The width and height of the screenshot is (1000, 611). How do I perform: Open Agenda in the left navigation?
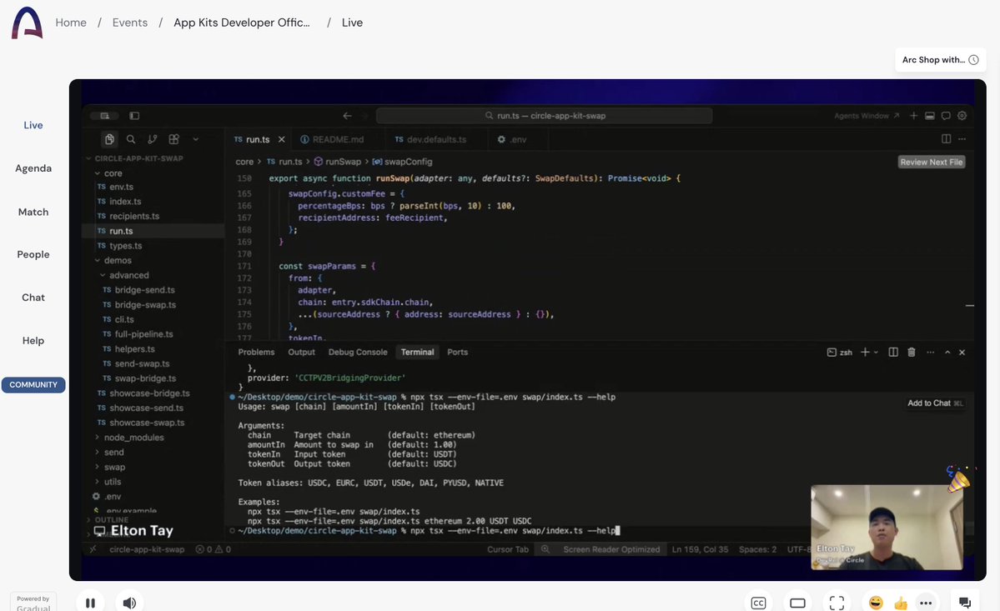33,168
